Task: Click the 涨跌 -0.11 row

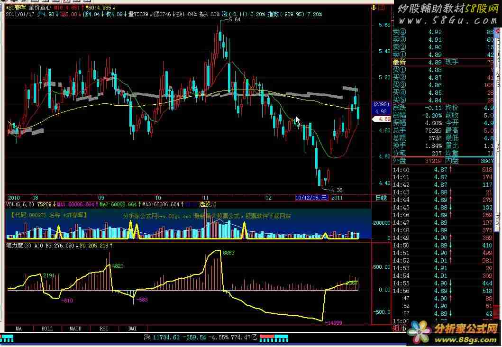Action: pos(418,108)
